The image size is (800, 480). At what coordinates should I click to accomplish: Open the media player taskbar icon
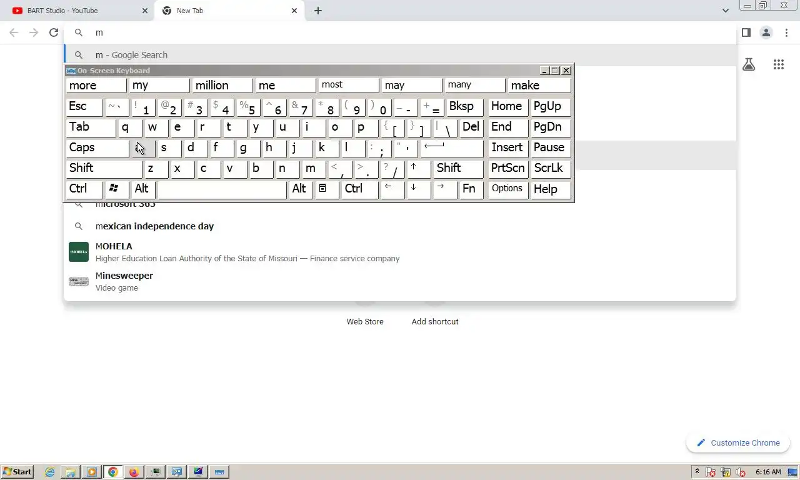[x=92, y=472]
